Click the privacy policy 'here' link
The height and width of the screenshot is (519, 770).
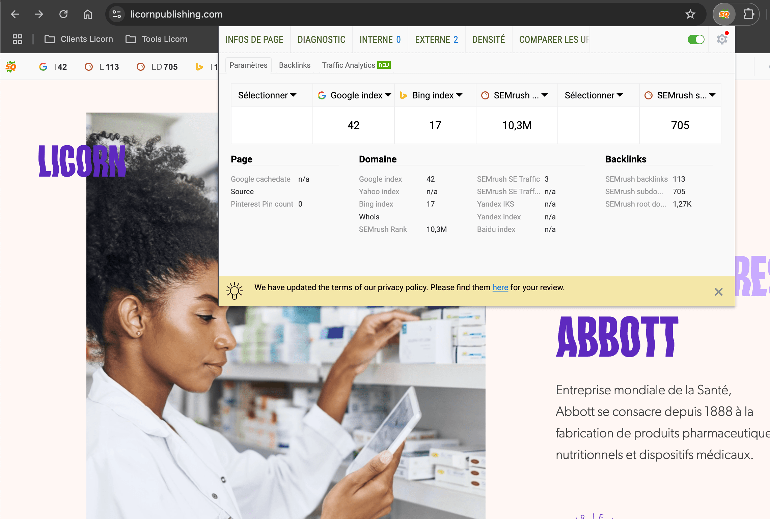pyautogui.click(x=500, y=287)
